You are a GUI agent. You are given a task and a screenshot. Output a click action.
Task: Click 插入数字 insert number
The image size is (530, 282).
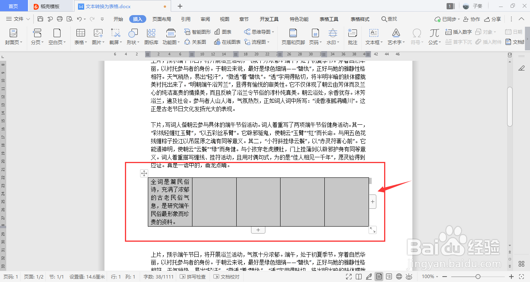click(459, 32)
